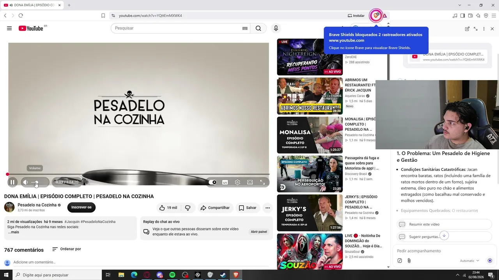Open the Jerky's episode thumbnail
This screenshot has width=499, height=280.
tap(310, 213)
